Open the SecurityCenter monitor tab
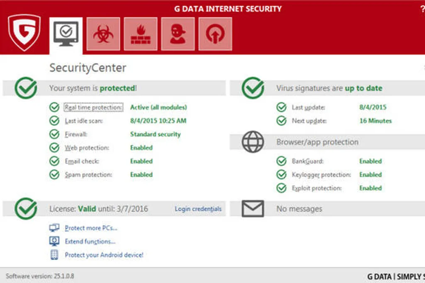Screen dimensions: 425x283 (x=66, y=36)
